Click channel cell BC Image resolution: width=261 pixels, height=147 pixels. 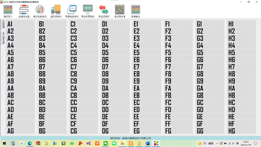(x=52, y=102)
